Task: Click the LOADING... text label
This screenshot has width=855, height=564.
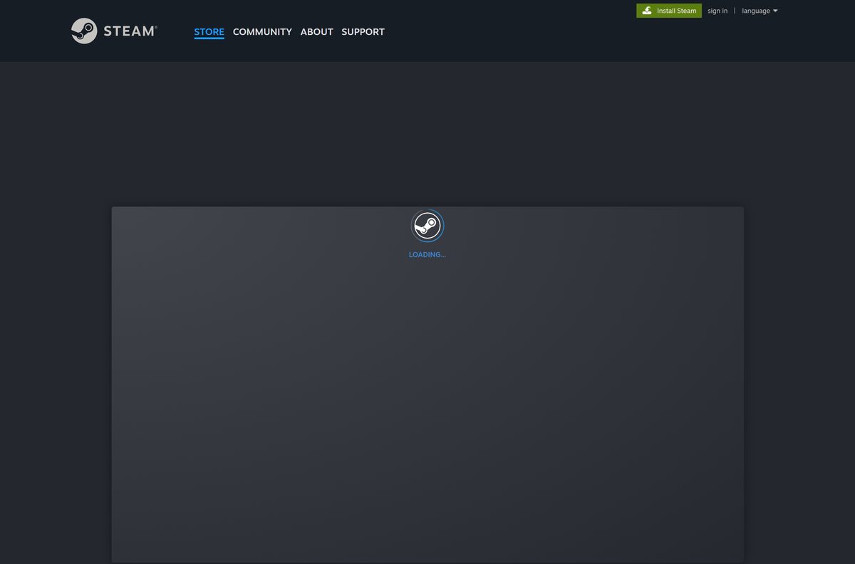Action: [x=427, y=255]
